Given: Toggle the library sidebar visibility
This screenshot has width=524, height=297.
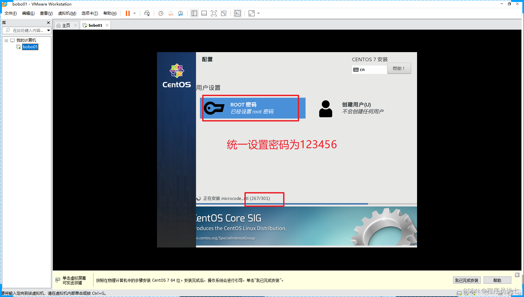Looking at the screenshot, I should [x=194, y=13].
